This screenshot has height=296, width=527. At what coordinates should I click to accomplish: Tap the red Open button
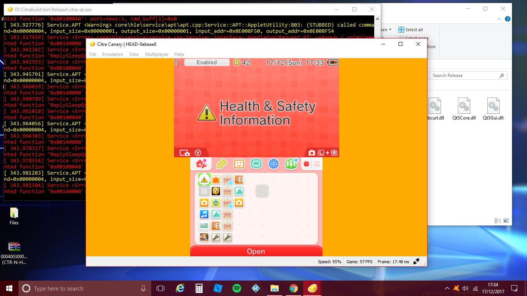(x=256, y=251)
